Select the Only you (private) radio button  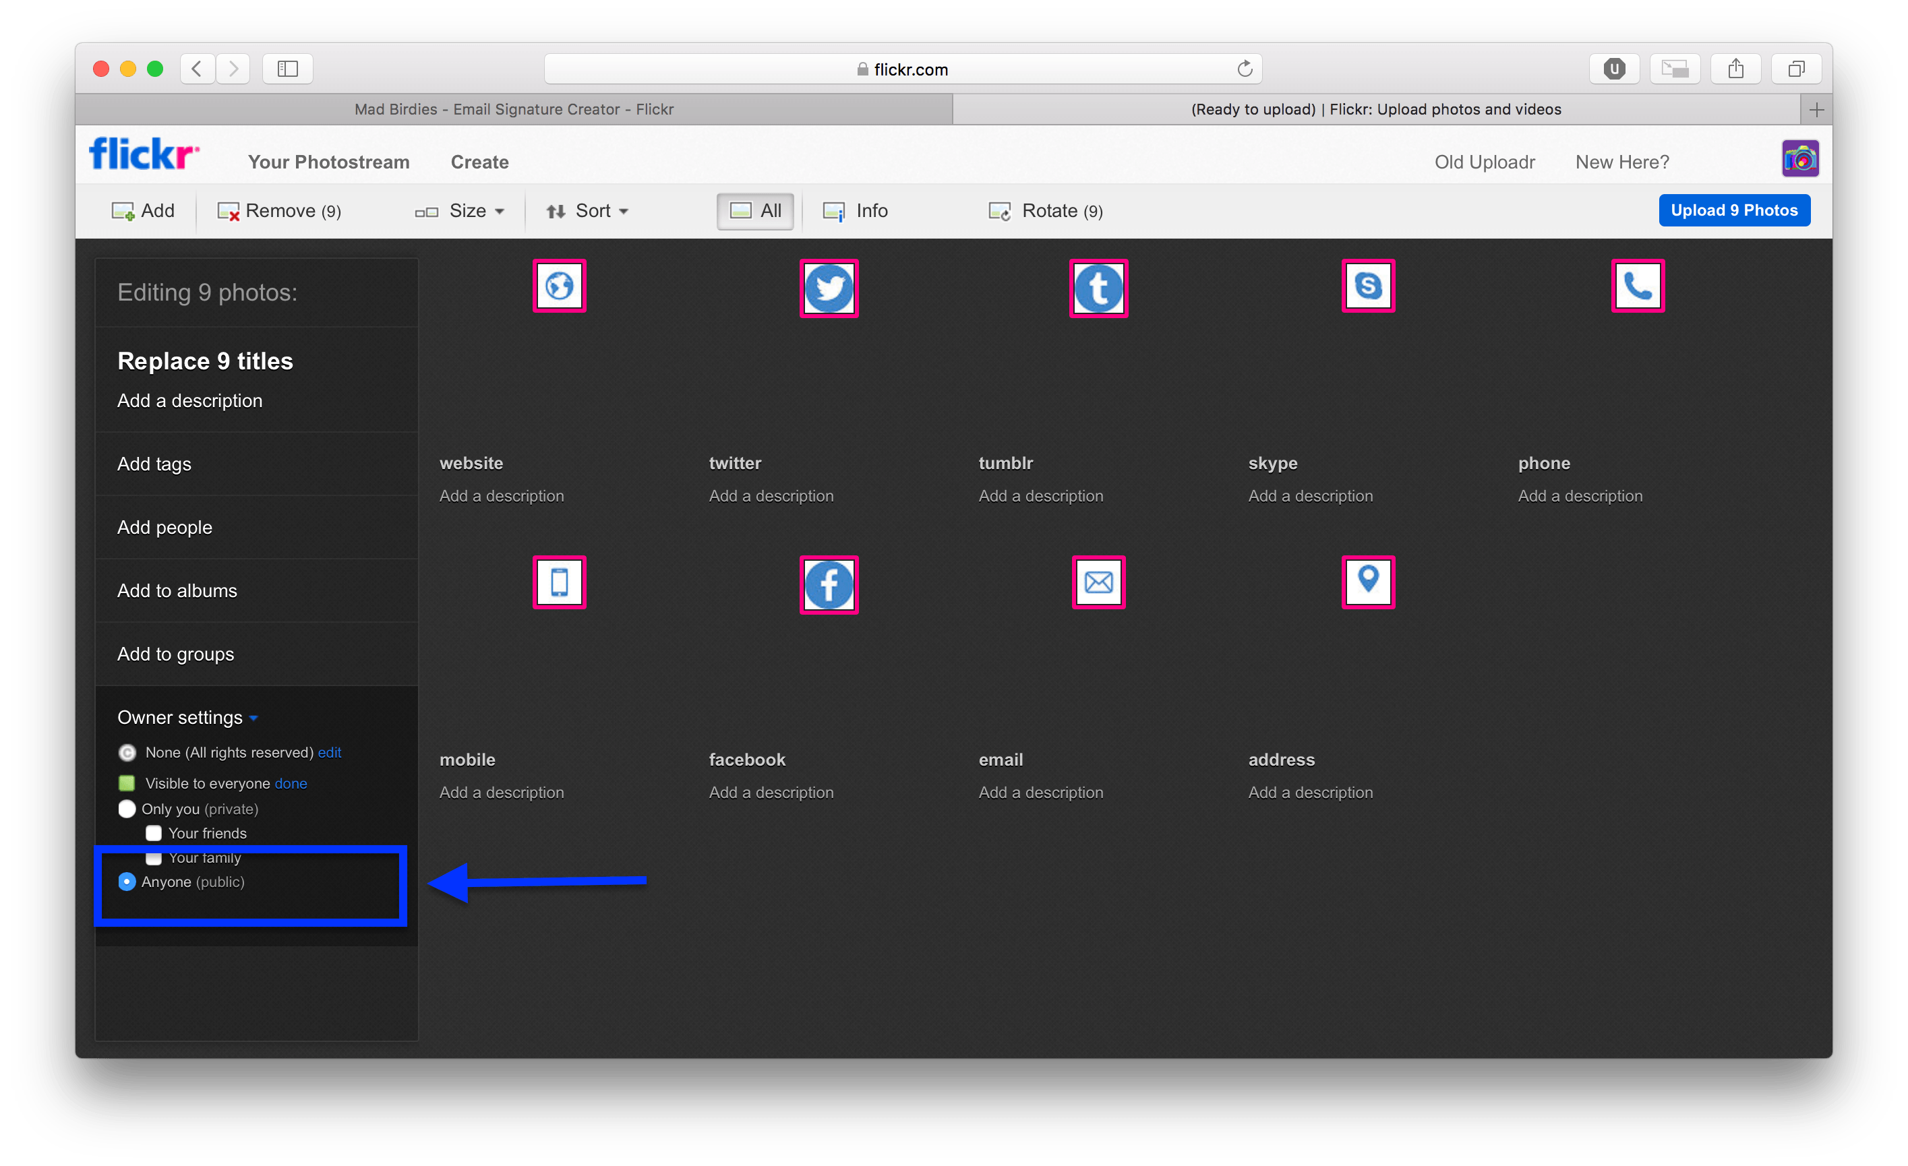pyautogui.click(x=127, y=809)
